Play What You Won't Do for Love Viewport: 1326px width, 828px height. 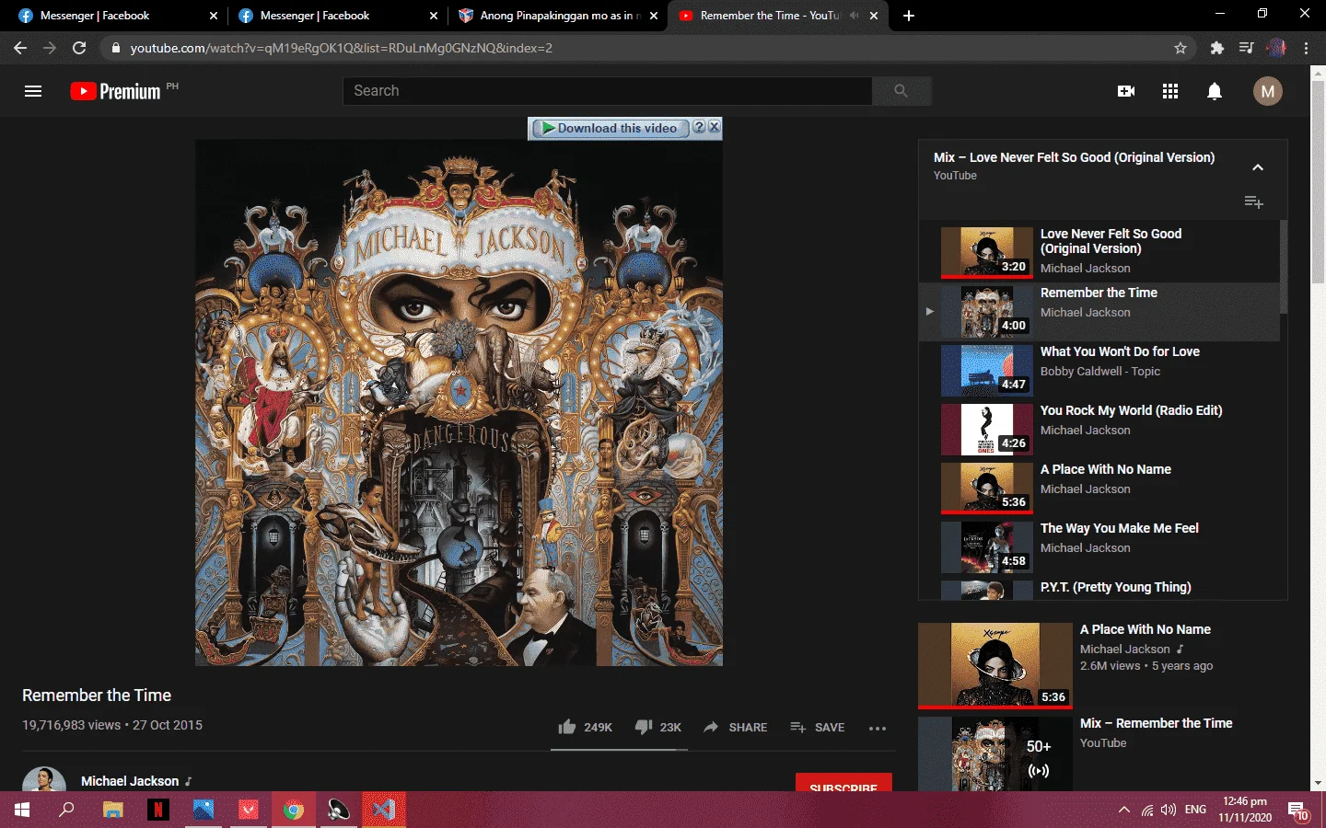point(1099,369)
